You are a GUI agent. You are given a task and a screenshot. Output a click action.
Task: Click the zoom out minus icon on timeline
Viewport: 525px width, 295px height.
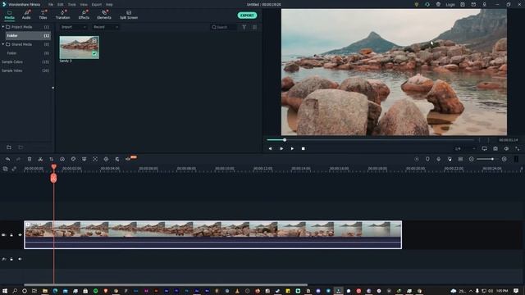pos(472,159)
